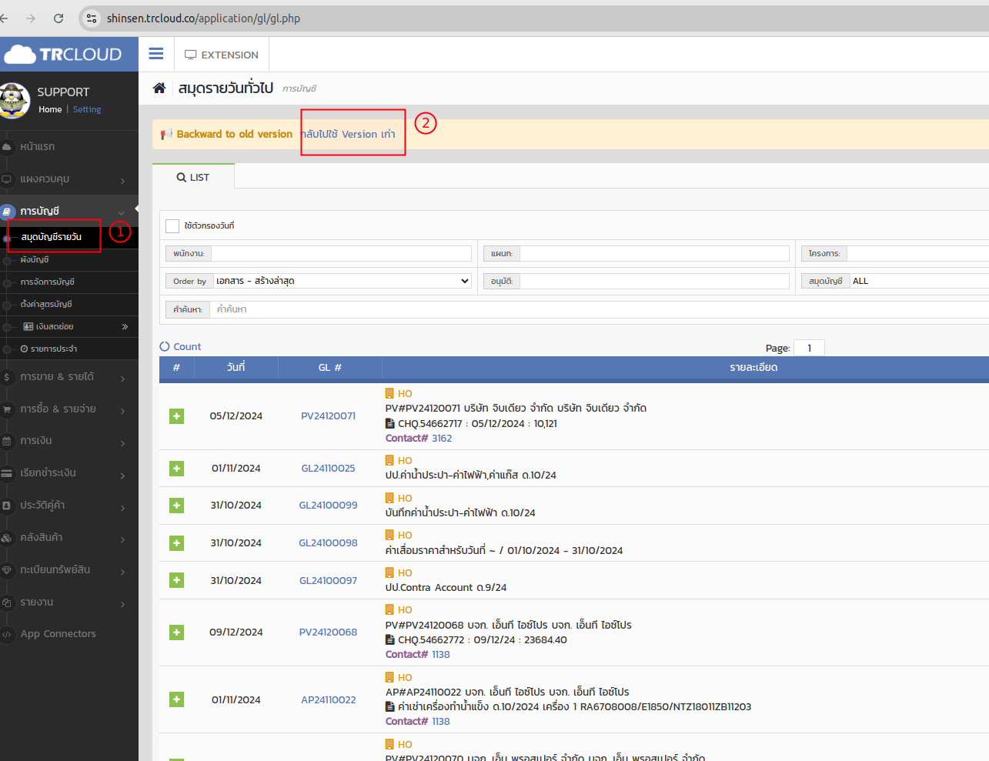The height and width of the screenshot is (761, 989).
Task: Click the SUPPORT user avatar
Action: click(x=14, y=101)
